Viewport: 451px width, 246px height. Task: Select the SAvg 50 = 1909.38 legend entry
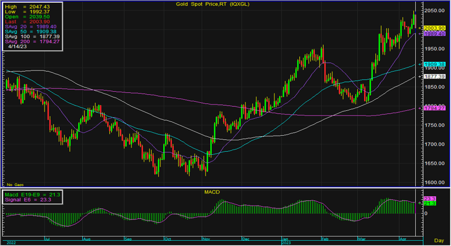(31, 32)
